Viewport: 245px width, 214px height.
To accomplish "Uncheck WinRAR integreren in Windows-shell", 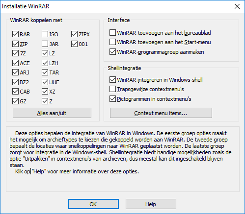I will click(x=112, y=80).
